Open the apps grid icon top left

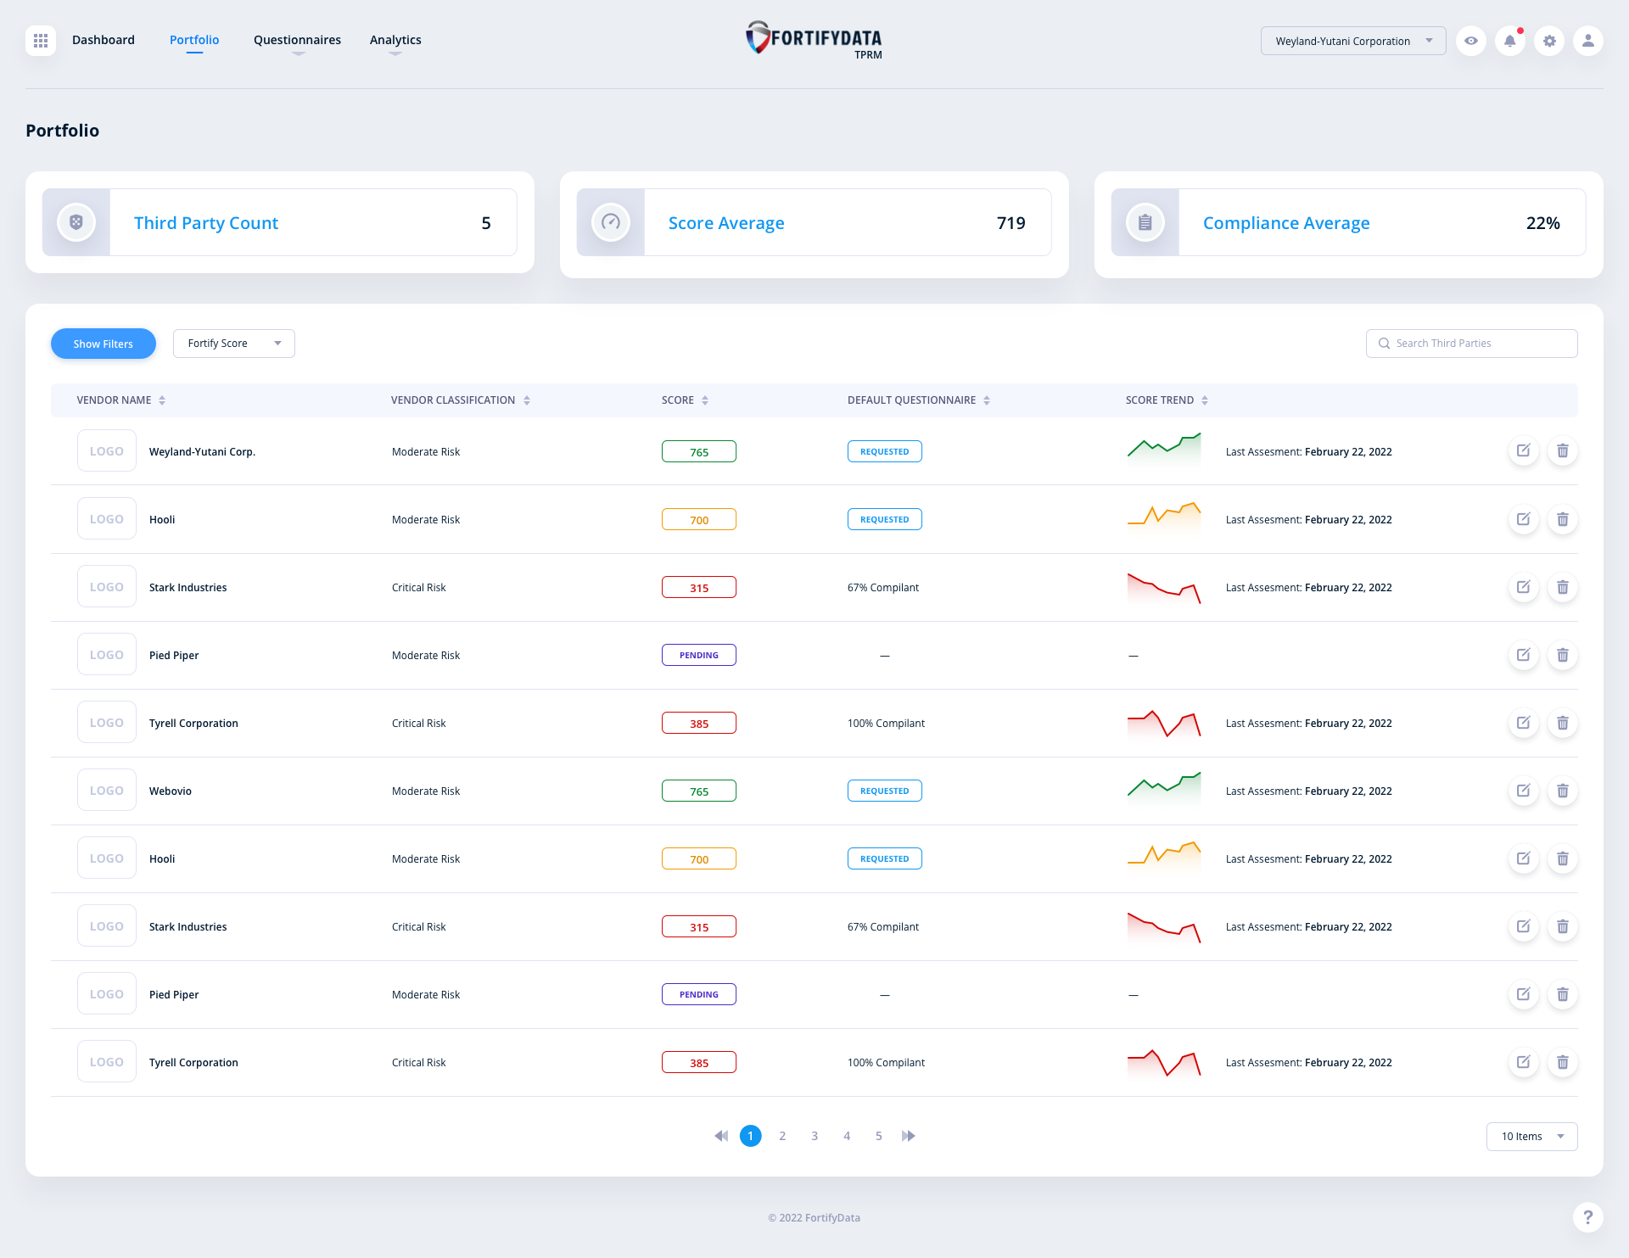(x=40, y=40)
